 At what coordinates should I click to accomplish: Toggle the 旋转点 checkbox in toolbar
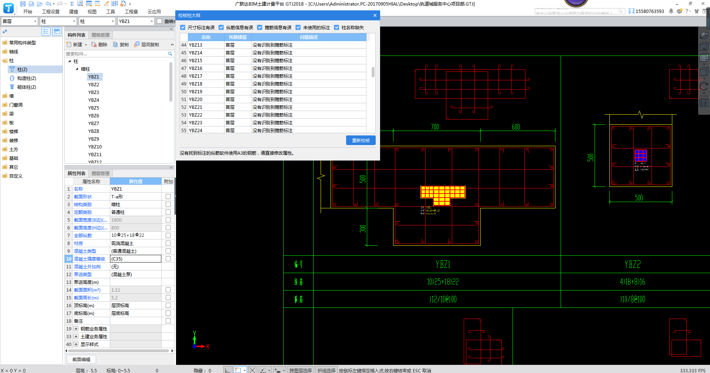[159, 21]
